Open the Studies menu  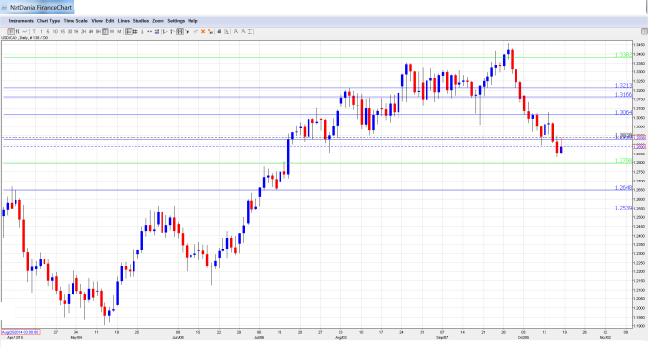click(x=141, y=21)
